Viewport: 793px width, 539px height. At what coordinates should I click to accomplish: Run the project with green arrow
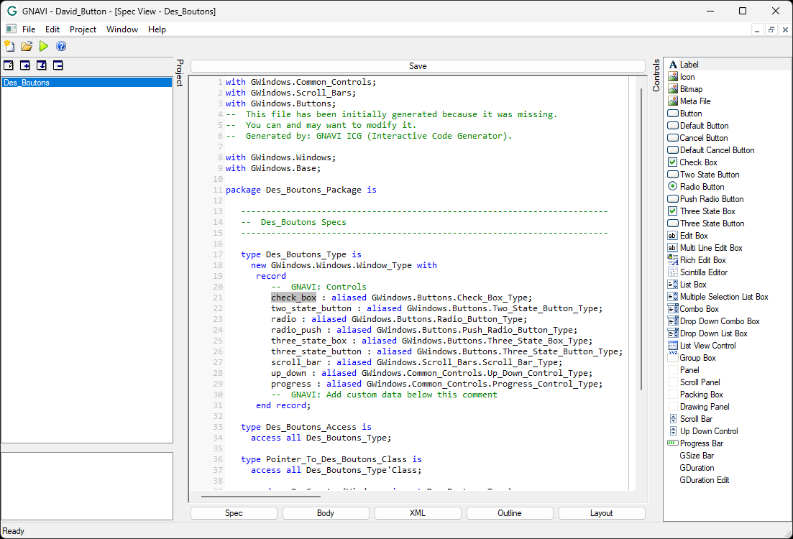click(x=44, y=46)
